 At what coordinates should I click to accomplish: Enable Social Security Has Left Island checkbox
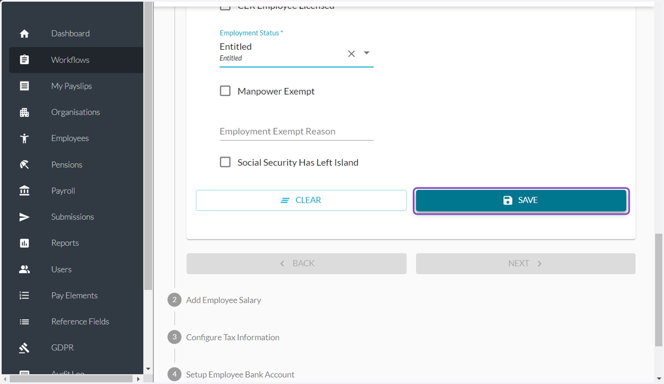point(225,162)
